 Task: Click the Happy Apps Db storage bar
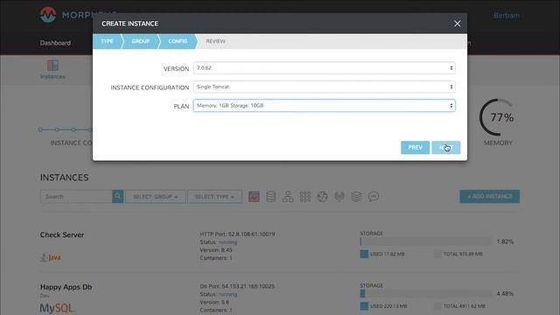click(426, 294)
